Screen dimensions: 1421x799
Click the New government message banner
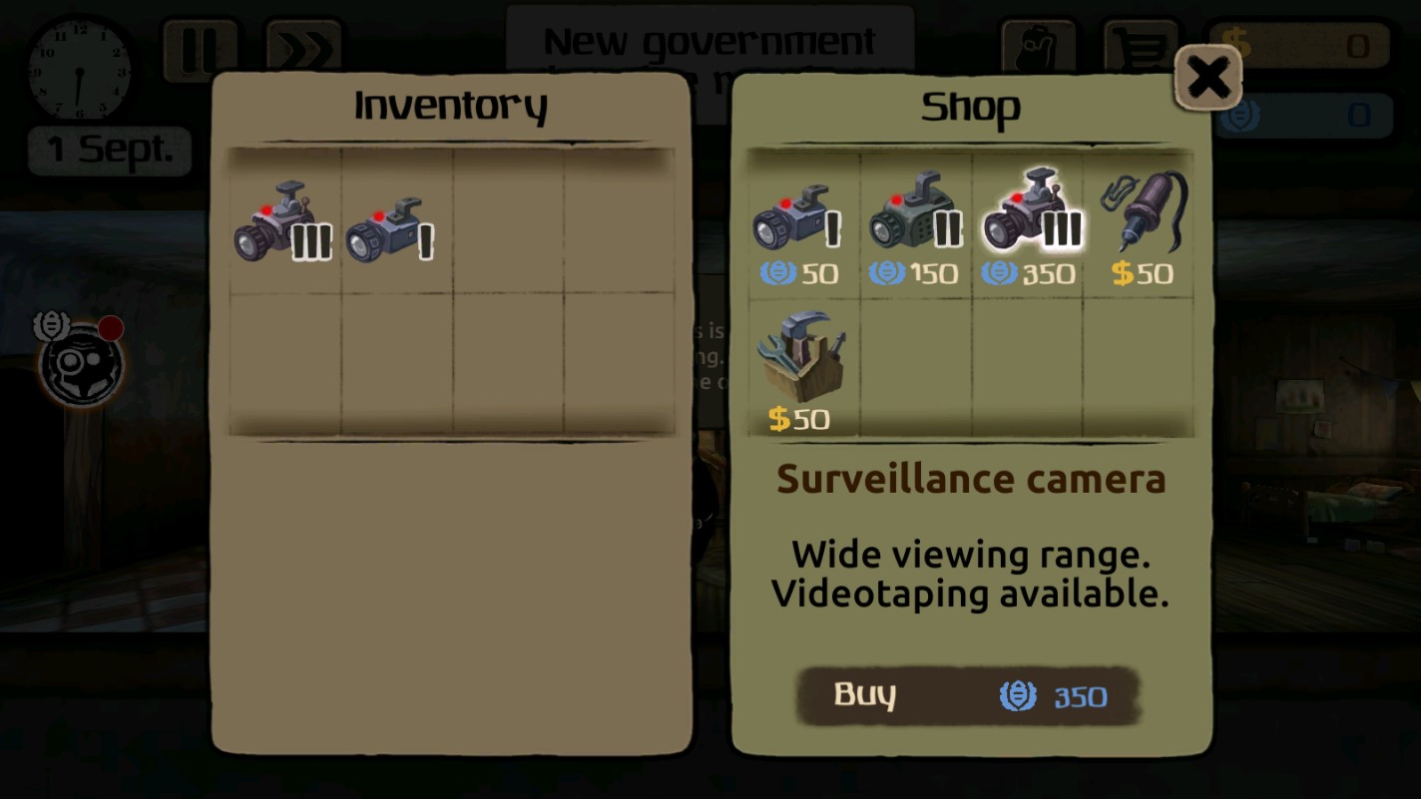point(710,42)
